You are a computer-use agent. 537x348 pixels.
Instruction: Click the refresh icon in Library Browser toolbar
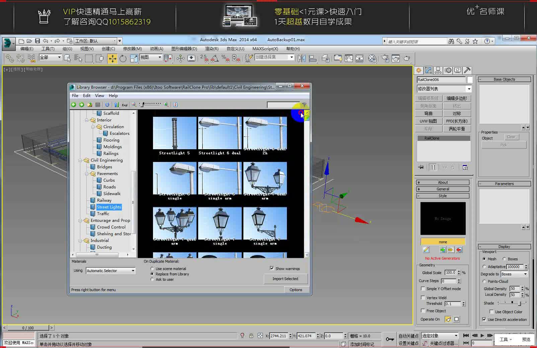[x=107, y=104]
